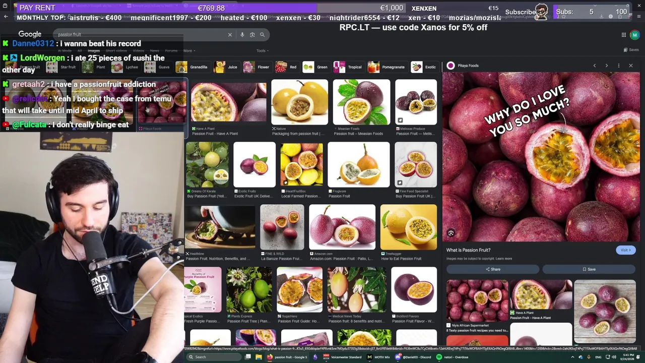This screenshot has height=363, width=645.
Task: Filter images by Pomegranate chip
Action: click(x=387, y=67)
